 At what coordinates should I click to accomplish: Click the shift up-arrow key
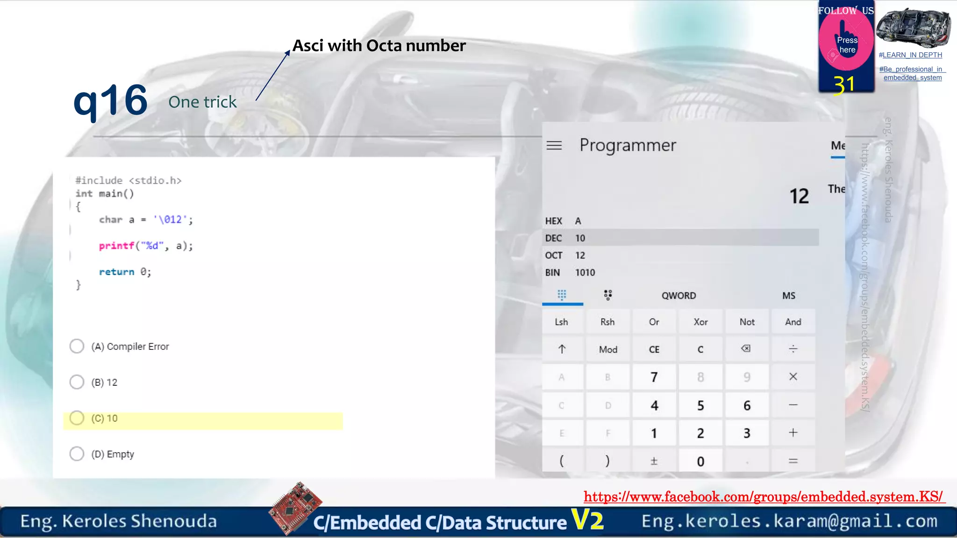[x=562, y=349]
